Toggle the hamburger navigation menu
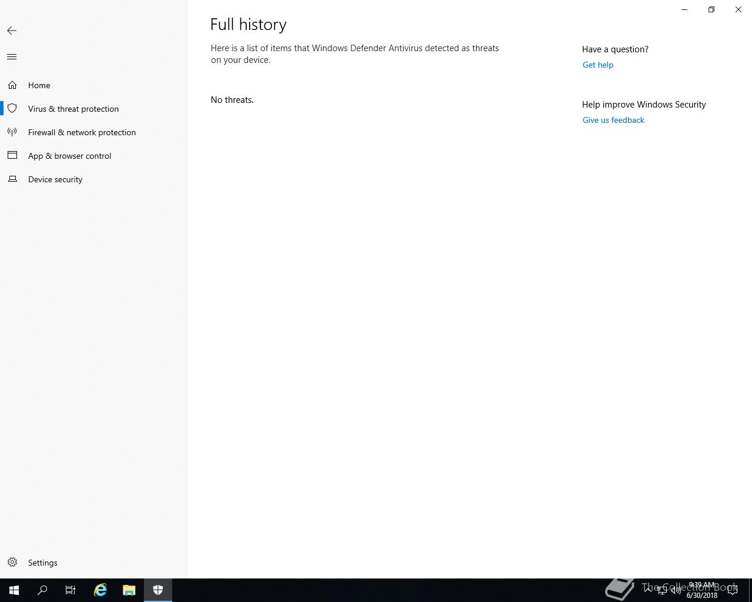This screenshot has height=602, width=752. pos(12,57)
